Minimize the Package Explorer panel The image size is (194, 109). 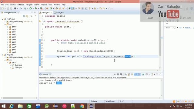click(x=32, y=12)
